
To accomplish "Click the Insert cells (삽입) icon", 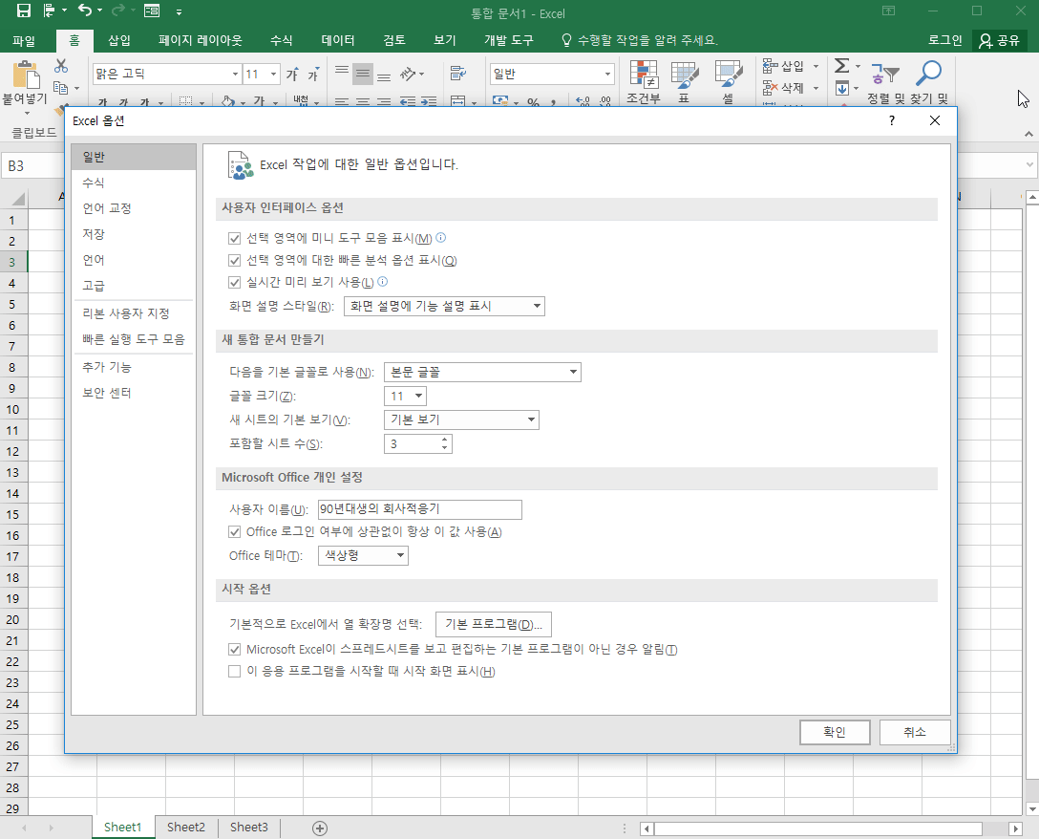I will pyautogui.click(x=770, y=66).
